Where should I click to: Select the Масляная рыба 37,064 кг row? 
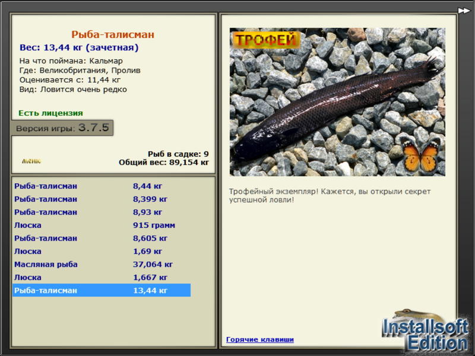point(102,264)
